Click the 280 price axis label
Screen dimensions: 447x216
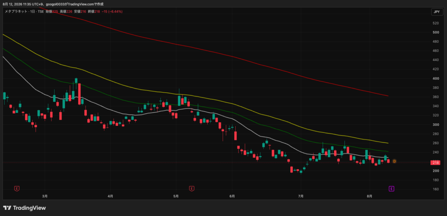[x=436, y=134]
